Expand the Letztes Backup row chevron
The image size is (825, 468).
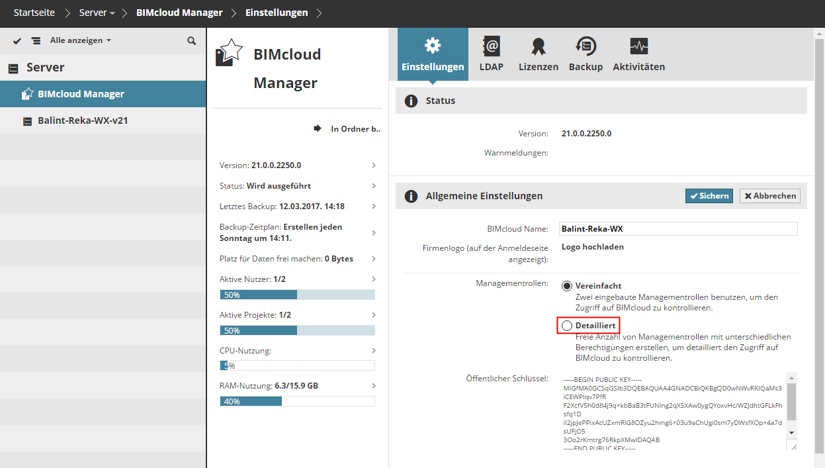click(x=374, y=206)
